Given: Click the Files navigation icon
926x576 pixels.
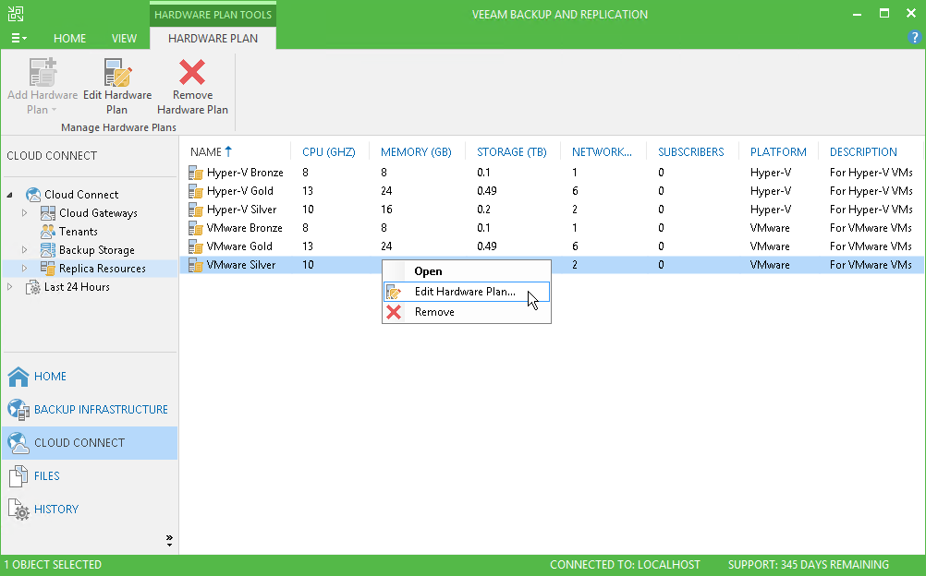Looking at the screenshot, I should [18, 476].
